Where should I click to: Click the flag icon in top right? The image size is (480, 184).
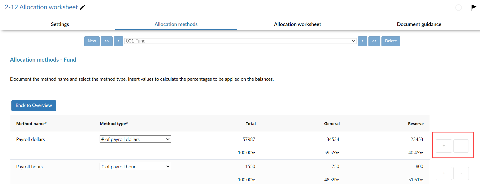click(473, 7)
